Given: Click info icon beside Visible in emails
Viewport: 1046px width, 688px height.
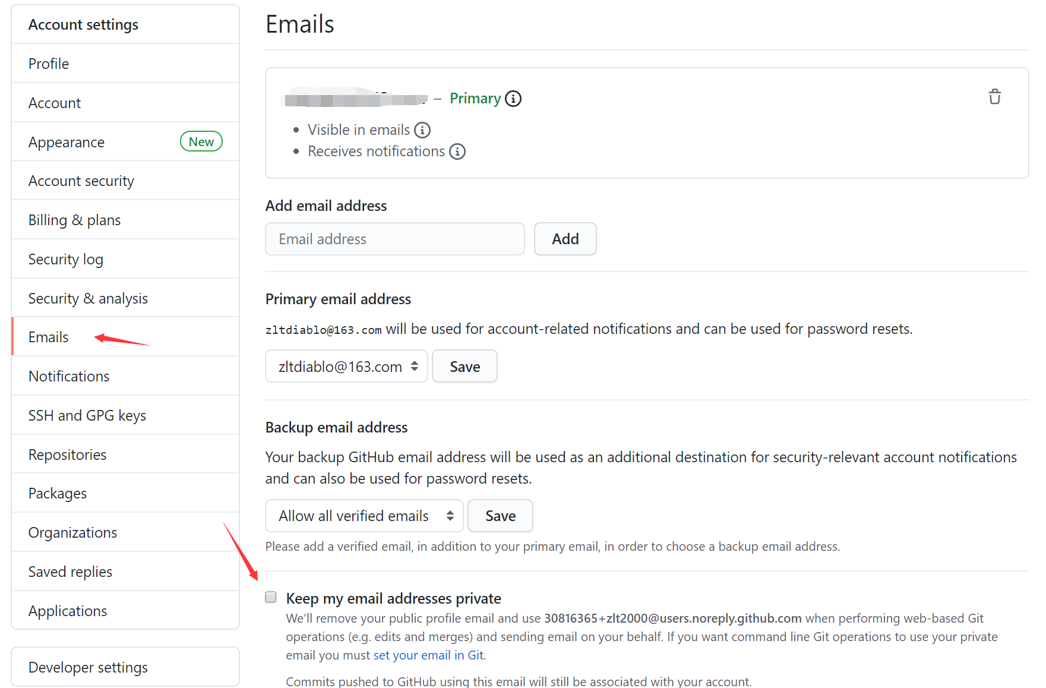Looking at the screenshot, I should (x=422, y=130).
